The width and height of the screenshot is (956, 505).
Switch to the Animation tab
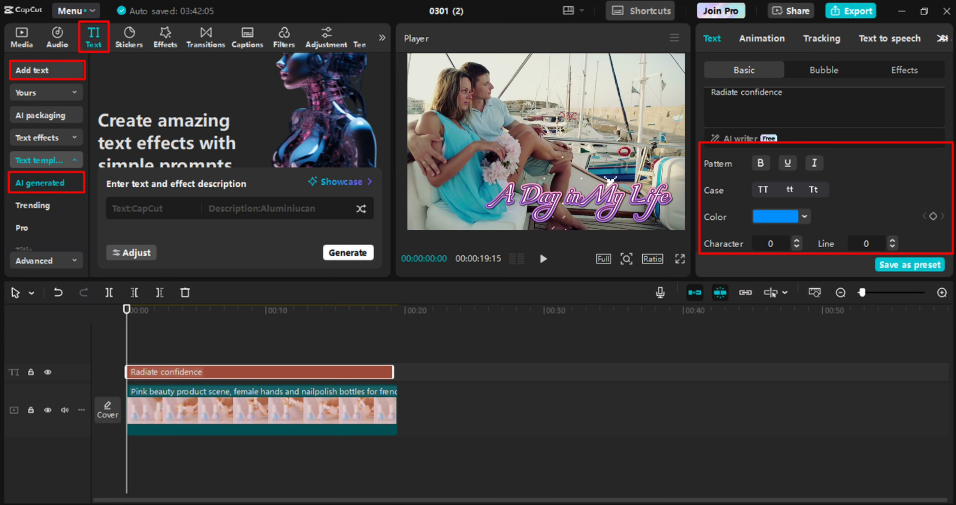[x=761, y=38]
